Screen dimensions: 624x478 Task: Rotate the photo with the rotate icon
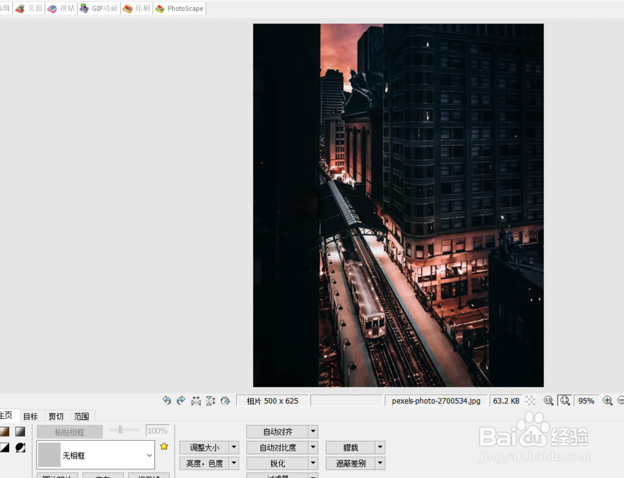[225, 400]
